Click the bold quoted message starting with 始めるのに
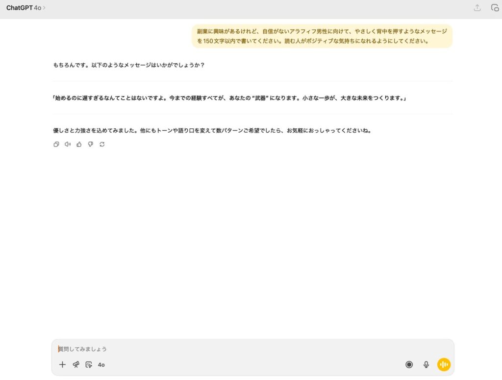Screen dimensions: 502x380 click(x=229, y=98)
